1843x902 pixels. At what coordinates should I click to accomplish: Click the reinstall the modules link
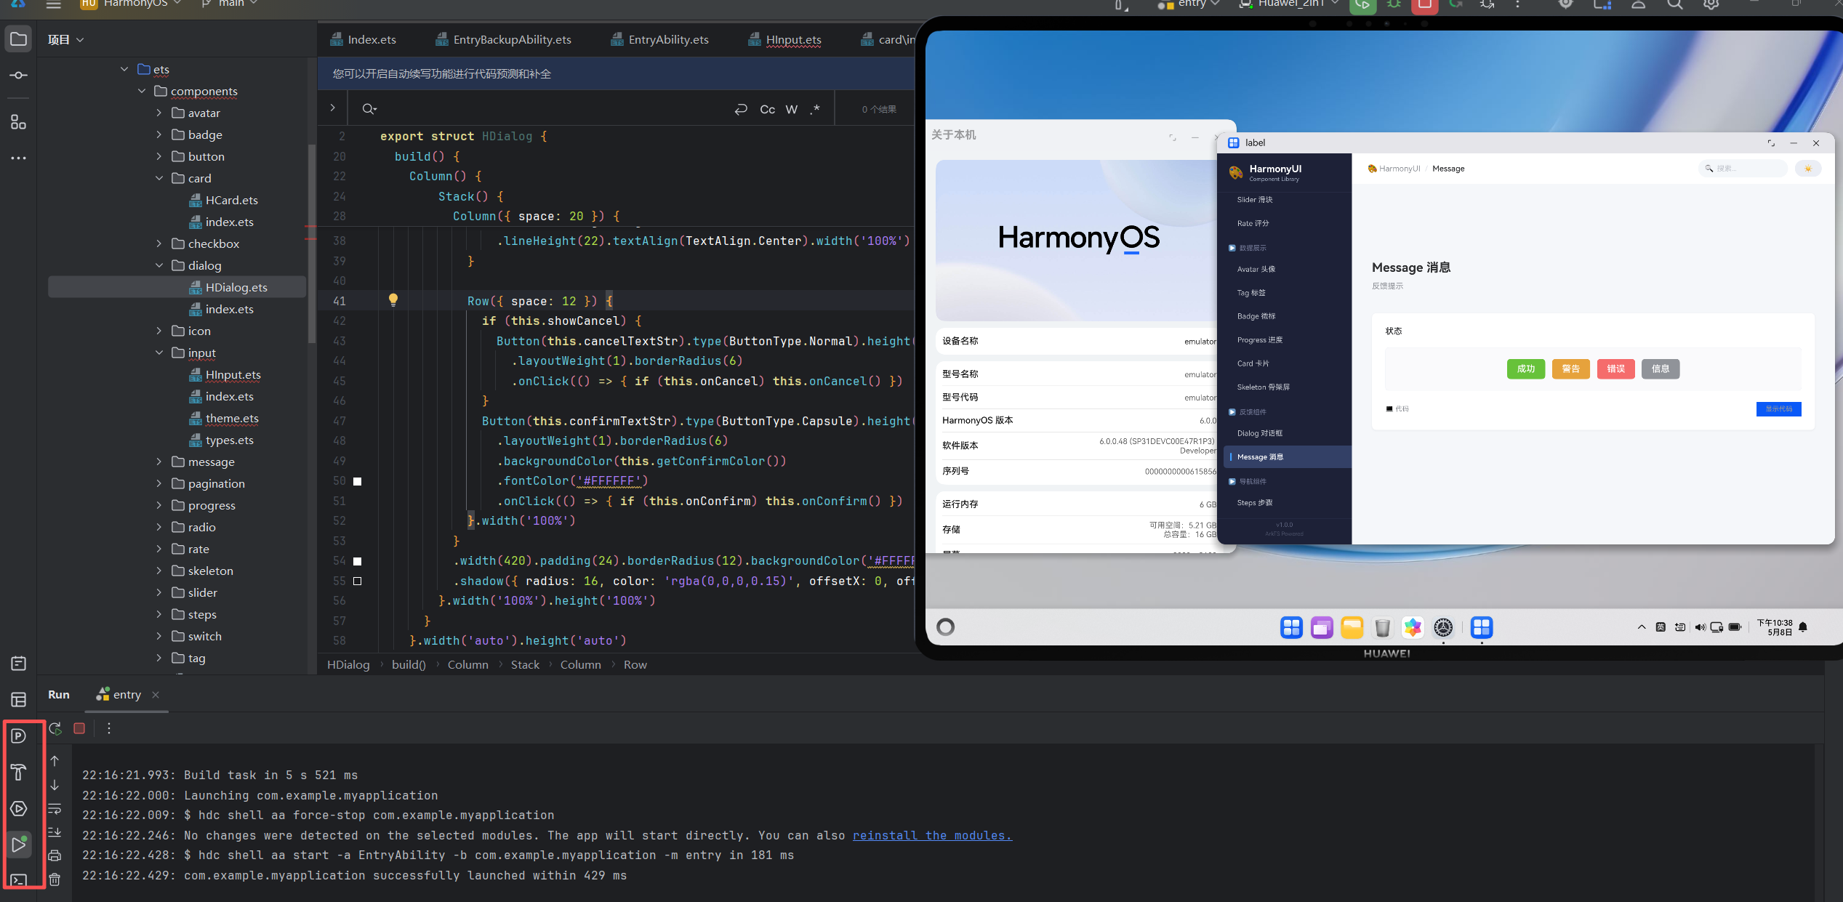tap(932, 836)
